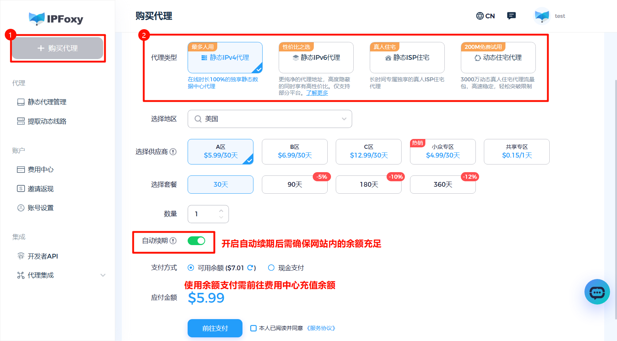
Task: Open the floating customer support chat bubble
Action: [x=597, y=292]
